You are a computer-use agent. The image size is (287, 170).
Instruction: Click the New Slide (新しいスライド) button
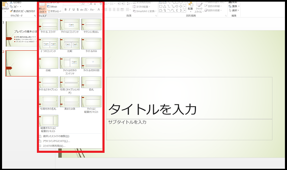(x=42, y=7)
